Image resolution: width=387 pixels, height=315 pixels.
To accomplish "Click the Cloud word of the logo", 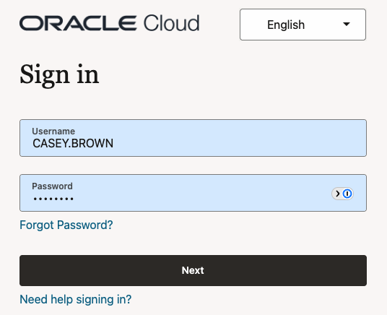I will coord(172,23).
